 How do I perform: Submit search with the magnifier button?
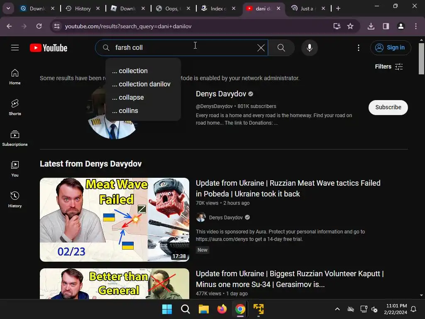281,48
